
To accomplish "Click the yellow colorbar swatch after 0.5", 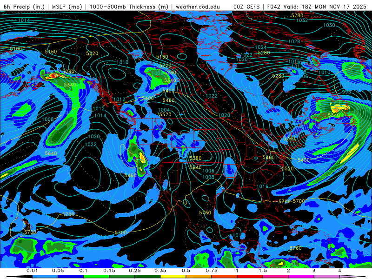I will [173, 277].
